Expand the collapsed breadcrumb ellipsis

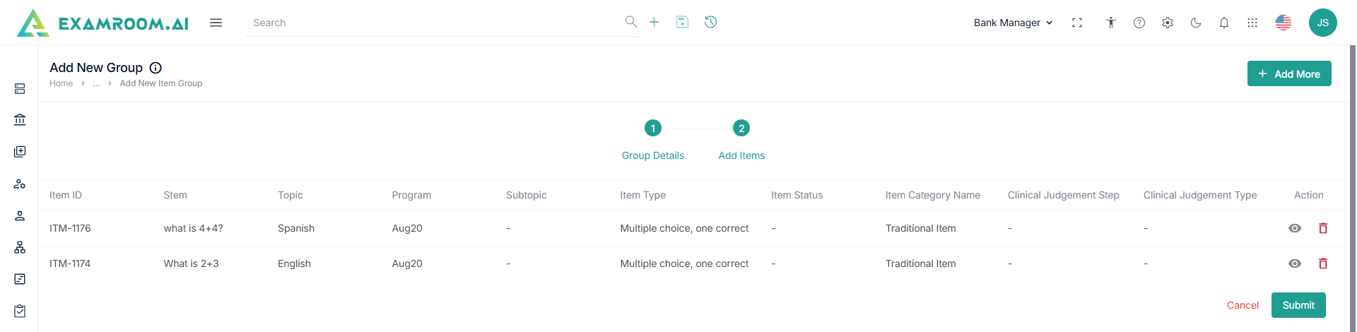point(97,83)
